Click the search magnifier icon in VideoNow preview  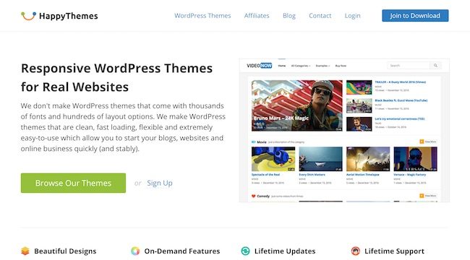pos(435,65)
